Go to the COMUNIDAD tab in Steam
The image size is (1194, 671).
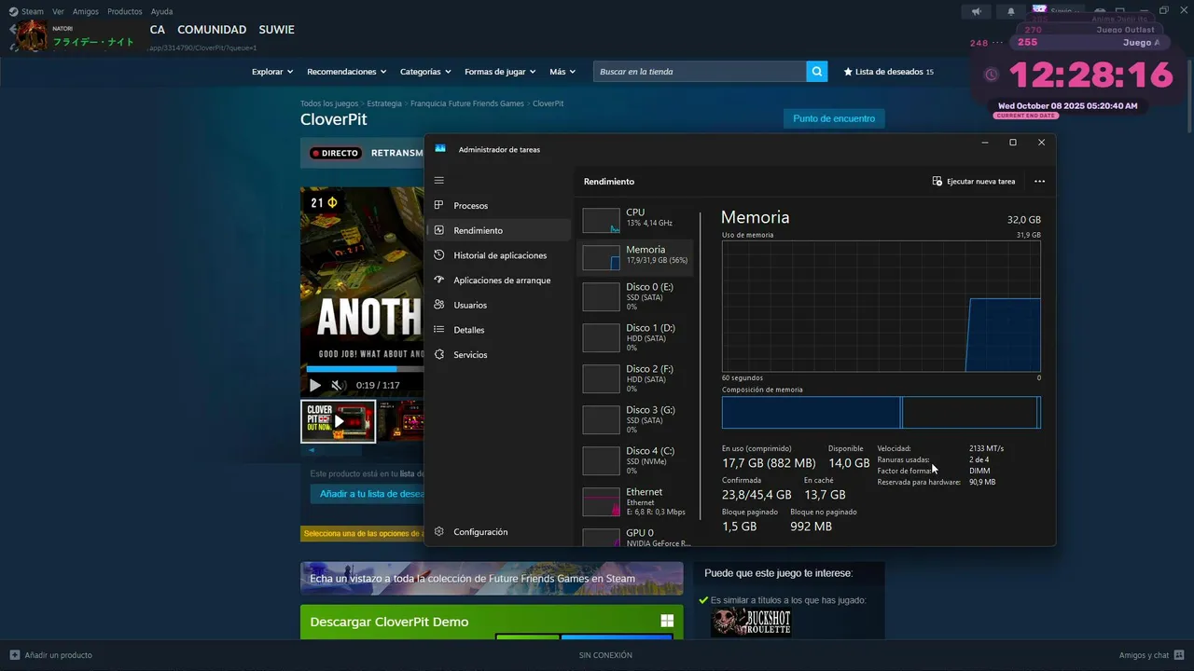212,30
